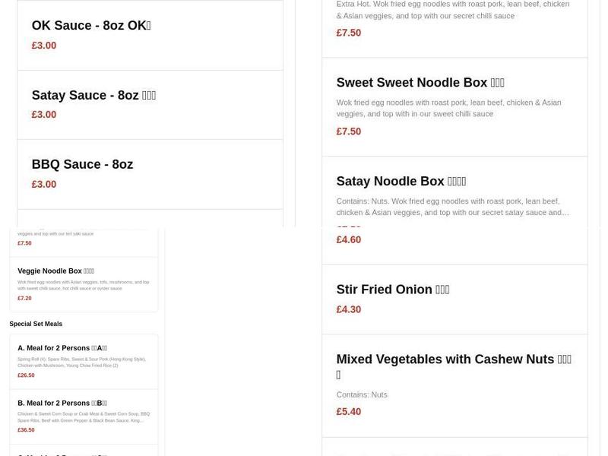Open the Stir Fried Onion item
Screen dimensions: 608x456
coord(393,289)
